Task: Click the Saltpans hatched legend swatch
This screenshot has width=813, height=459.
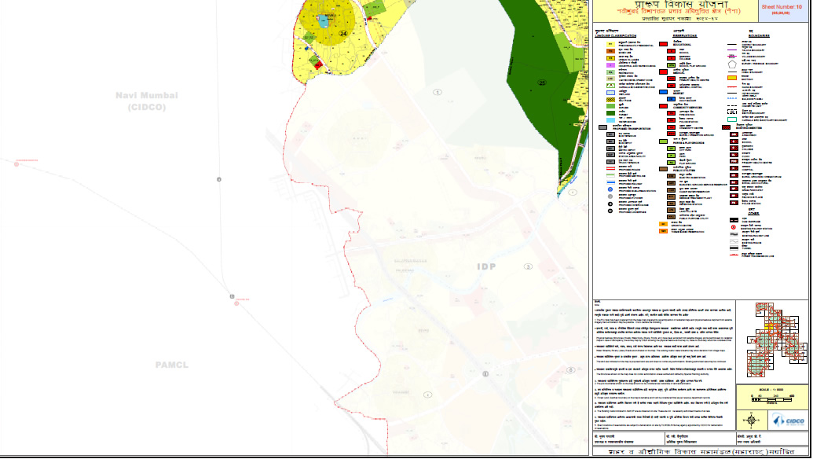Action: [610, 100]
